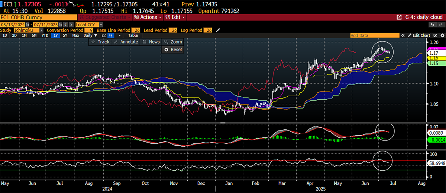
Task: Open the Daily periodicity dropdown
Action: point(90,35)
